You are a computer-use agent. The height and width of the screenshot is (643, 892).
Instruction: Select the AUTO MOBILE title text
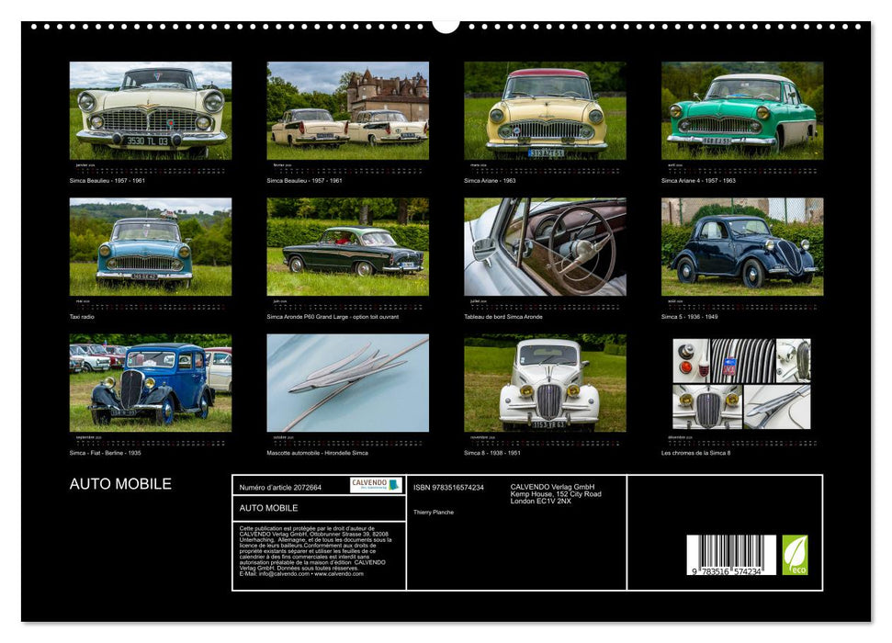(120, 484)
